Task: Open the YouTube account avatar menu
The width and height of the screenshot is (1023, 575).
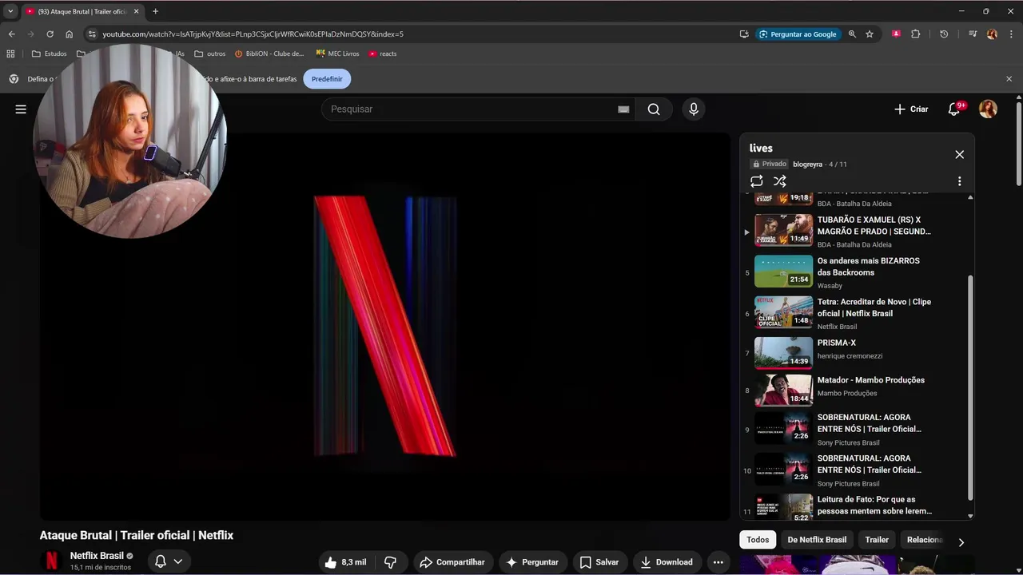Action: coord(989,109)
